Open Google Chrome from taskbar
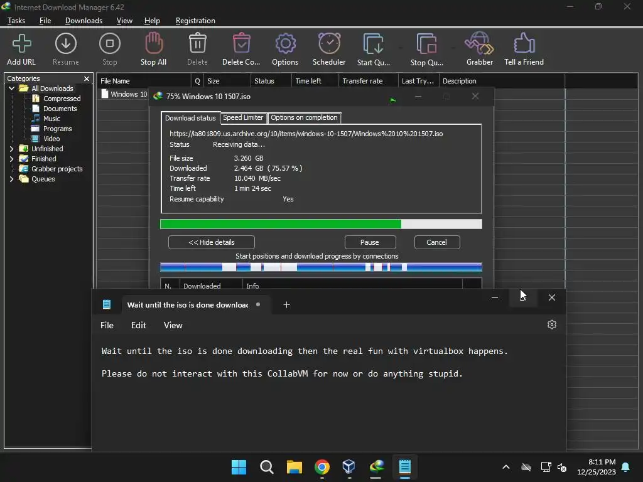Viewport: 643px width, 482px height. tap(322, 467)
